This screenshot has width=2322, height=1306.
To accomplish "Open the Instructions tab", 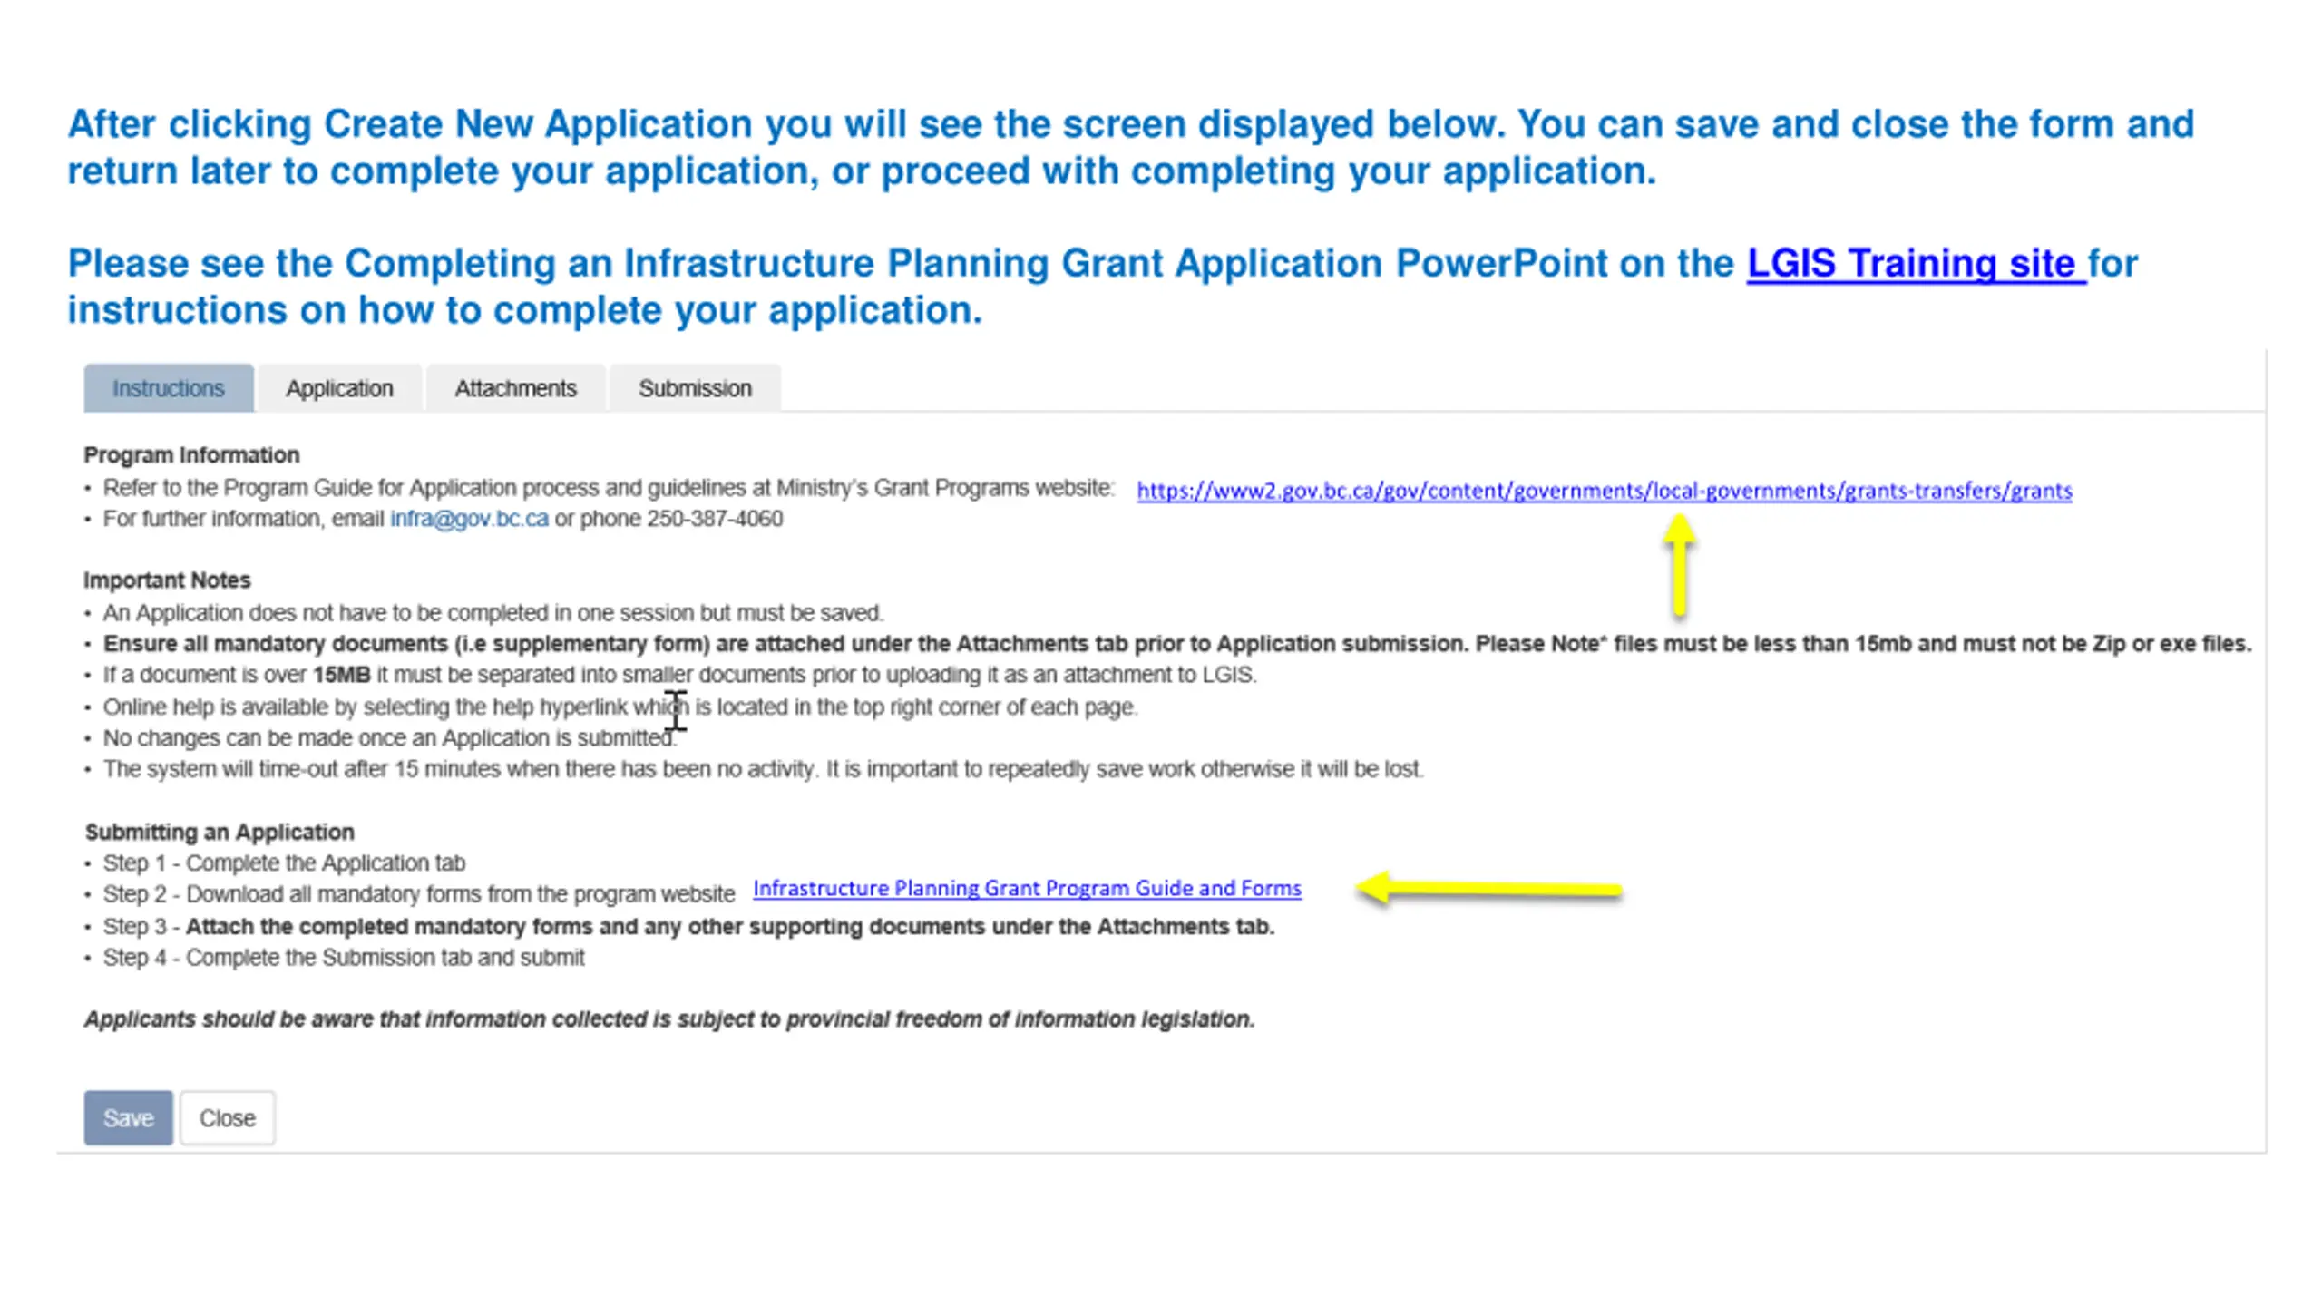I will [168, 388].
